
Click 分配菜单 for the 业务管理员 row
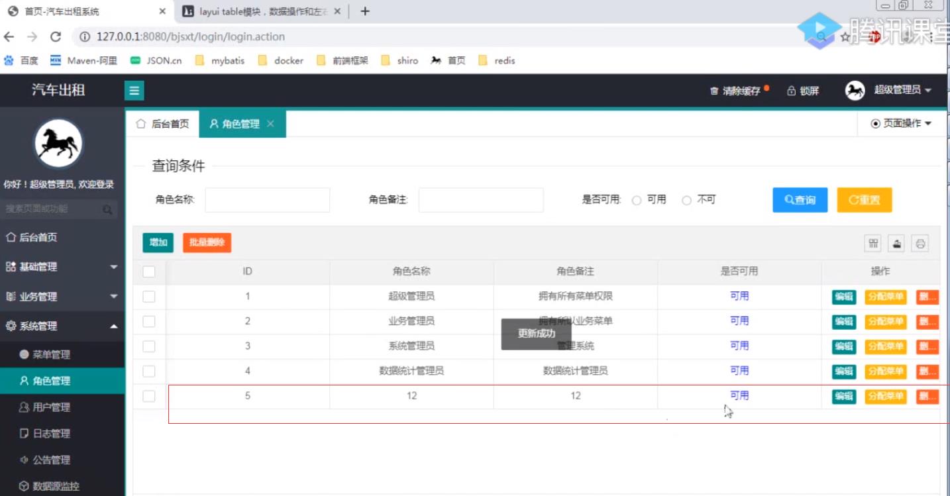[x=886, y=321]
